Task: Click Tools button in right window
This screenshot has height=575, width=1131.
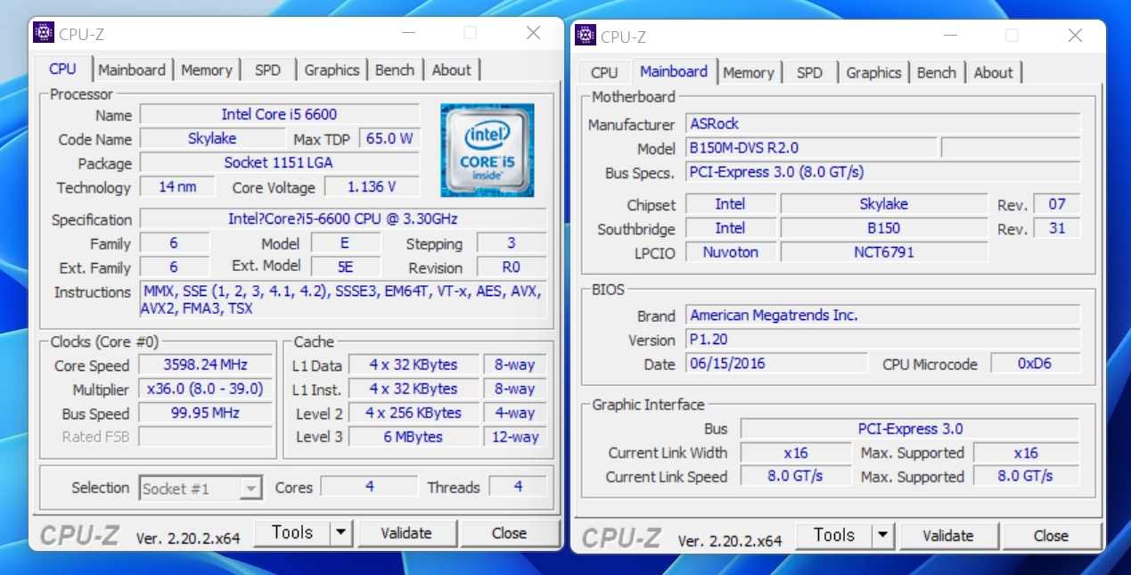Action: pos(834,535)
